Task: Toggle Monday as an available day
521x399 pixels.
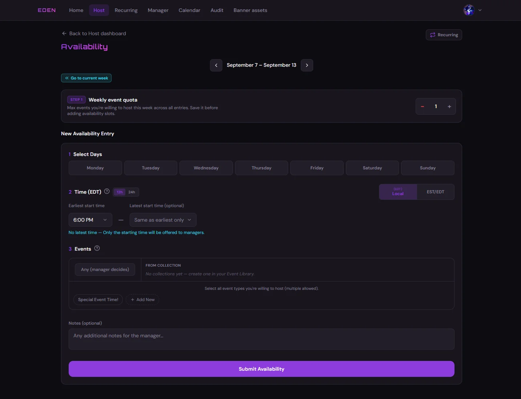Action: [95, 168]
